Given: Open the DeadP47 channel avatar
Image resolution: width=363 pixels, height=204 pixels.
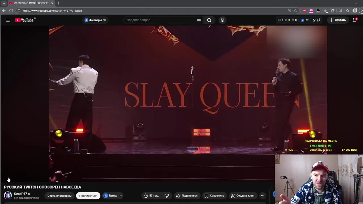Looking at the screenshot, I should (x=8, y=195).
